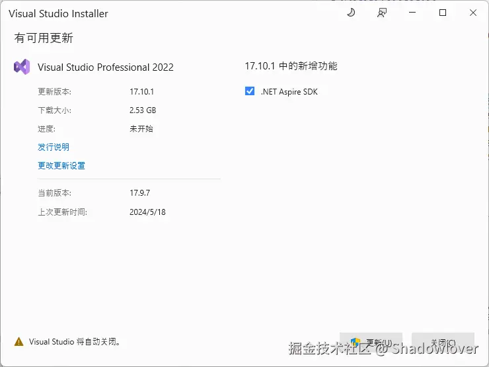Click the Visual Studio Professional logo icon

22,67
